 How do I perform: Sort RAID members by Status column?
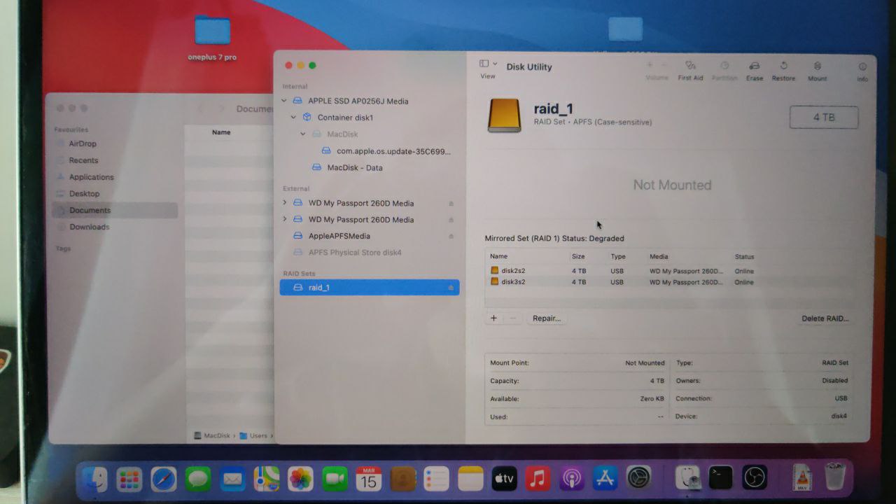point(744,257)
